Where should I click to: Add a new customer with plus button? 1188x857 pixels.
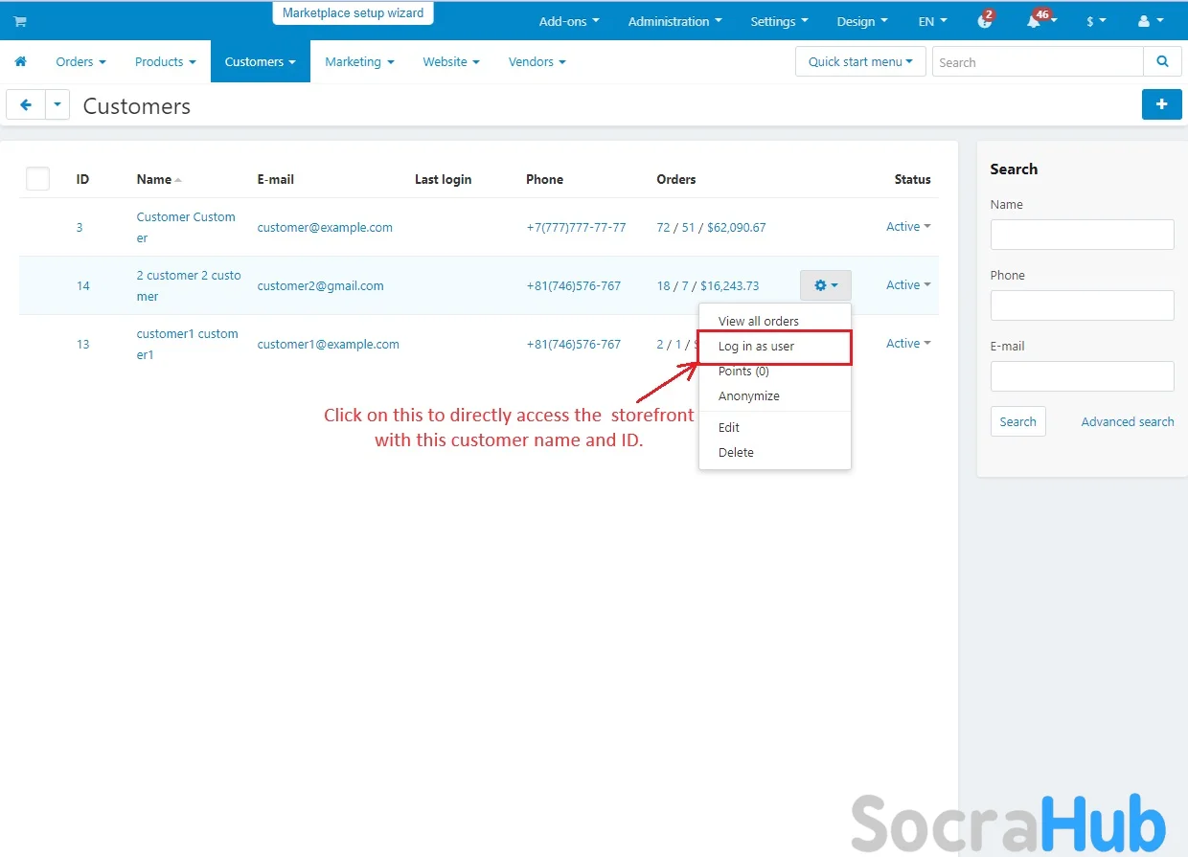pos(1161,104)
